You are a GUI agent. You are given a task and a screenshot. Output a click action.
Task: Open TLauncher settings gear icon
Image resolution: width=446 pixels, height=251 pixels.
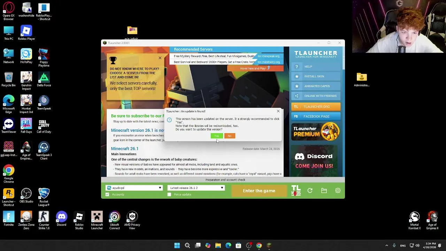coord(338,191)
